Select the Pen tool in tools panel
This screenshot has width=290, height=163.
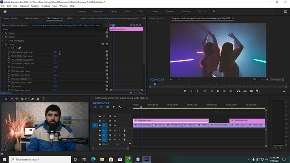pyautogui.click(x=33, y=99)
